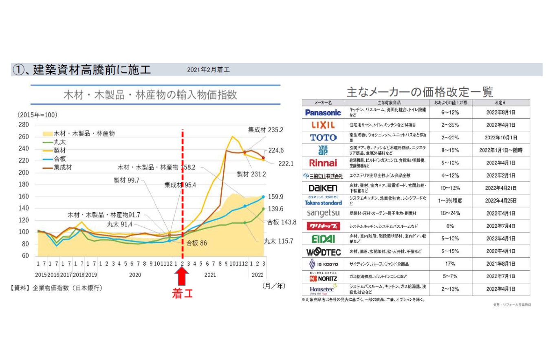Select DAIKEN's 2022年4月21日 date cell
The image size is (546, 361).
pyautogui.click(x=501, y=188)
